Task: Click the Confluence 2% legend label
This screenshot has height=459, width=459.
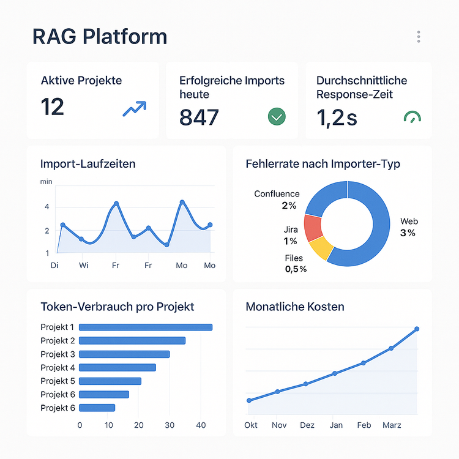Action: (x=277, y=200)
